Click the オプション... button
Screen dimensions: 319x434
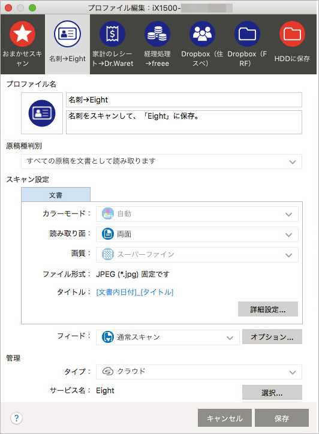(x=272, y=337)
